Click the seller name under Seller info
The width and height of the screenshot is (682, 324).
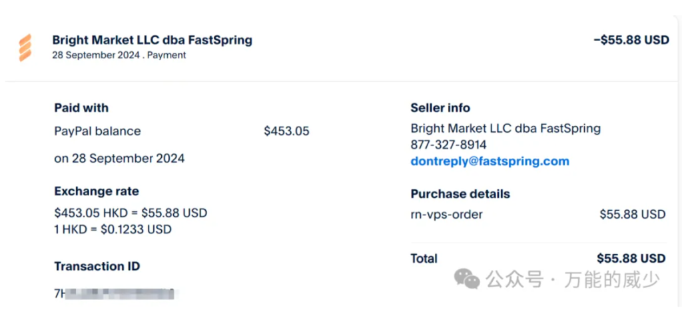tap(506, 129)
